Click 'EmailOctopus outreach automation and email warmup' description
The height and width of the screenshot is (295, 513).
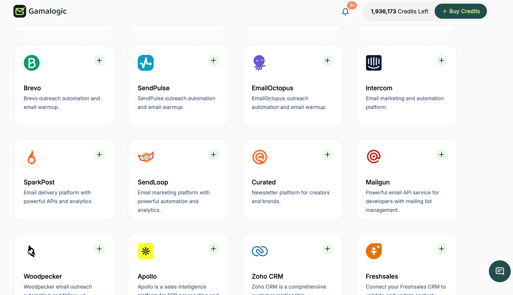tap(289, 103)
